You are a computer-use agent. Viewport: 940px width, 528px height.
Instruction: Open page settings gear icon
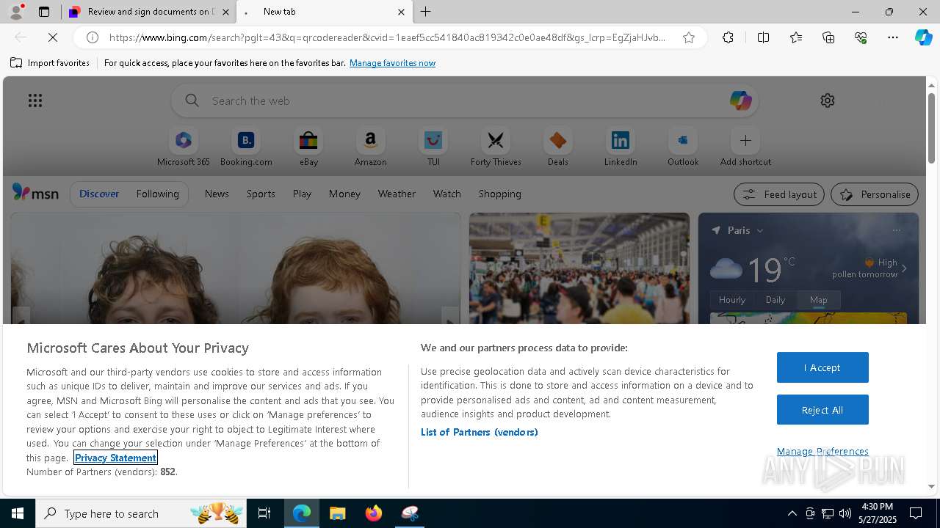[x=828, y=100]
